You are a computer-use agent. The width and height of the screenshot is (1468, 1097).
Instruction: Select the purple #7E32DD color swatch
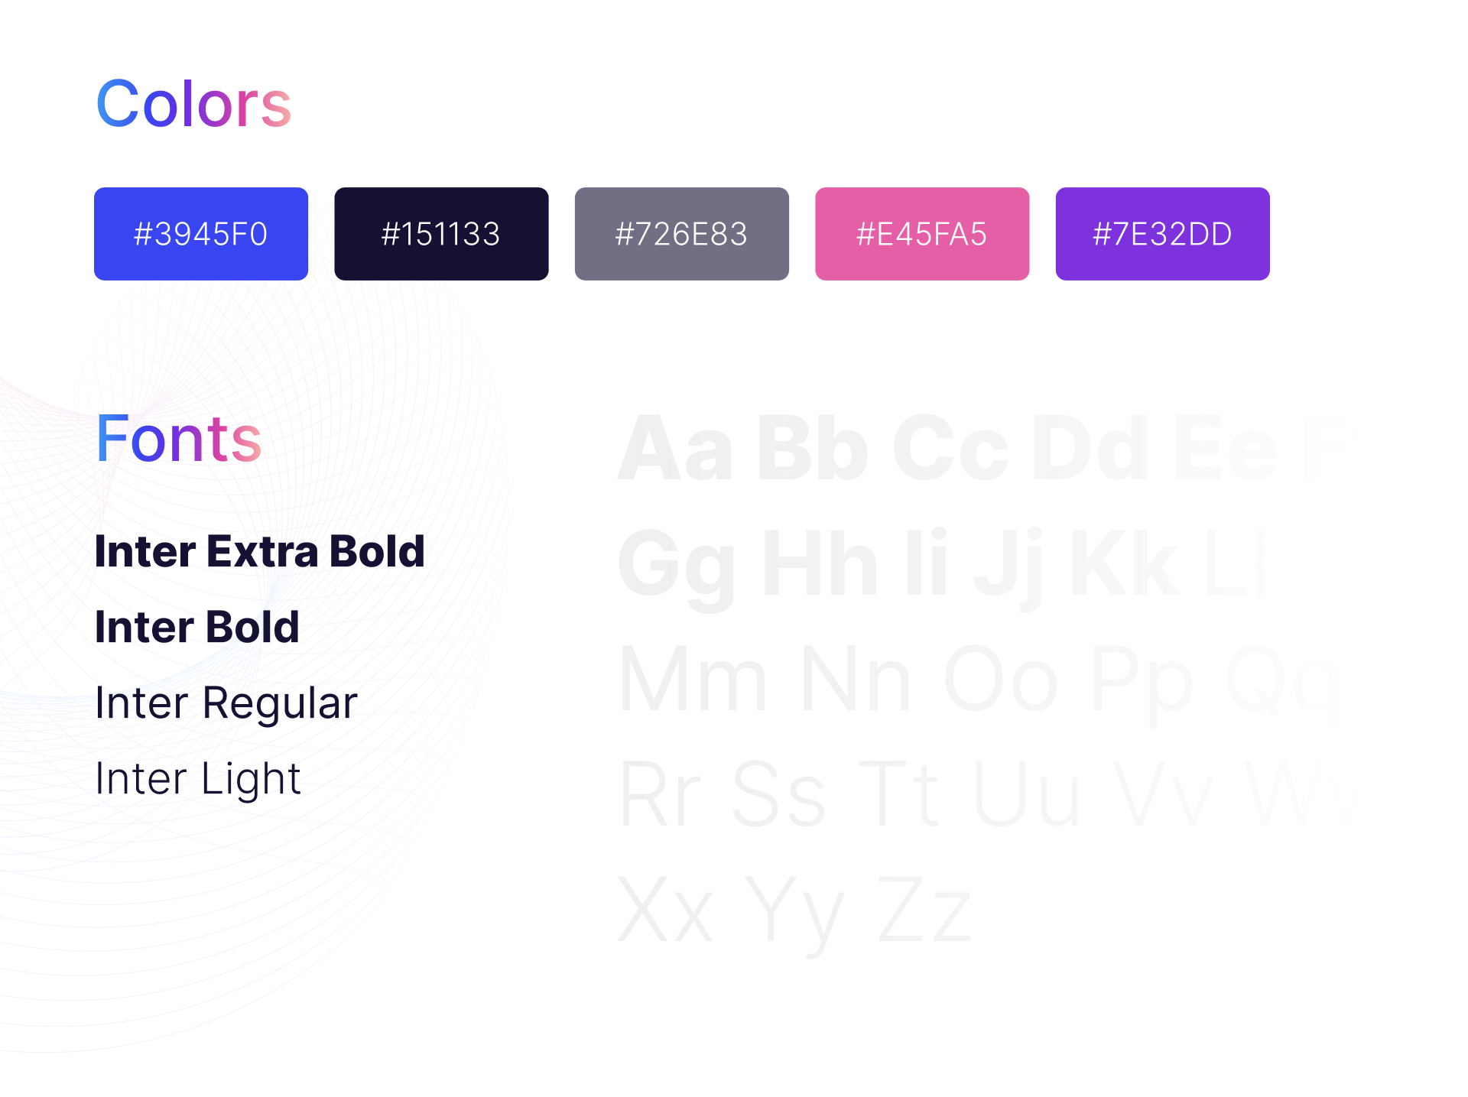[x=1163, y=234]
